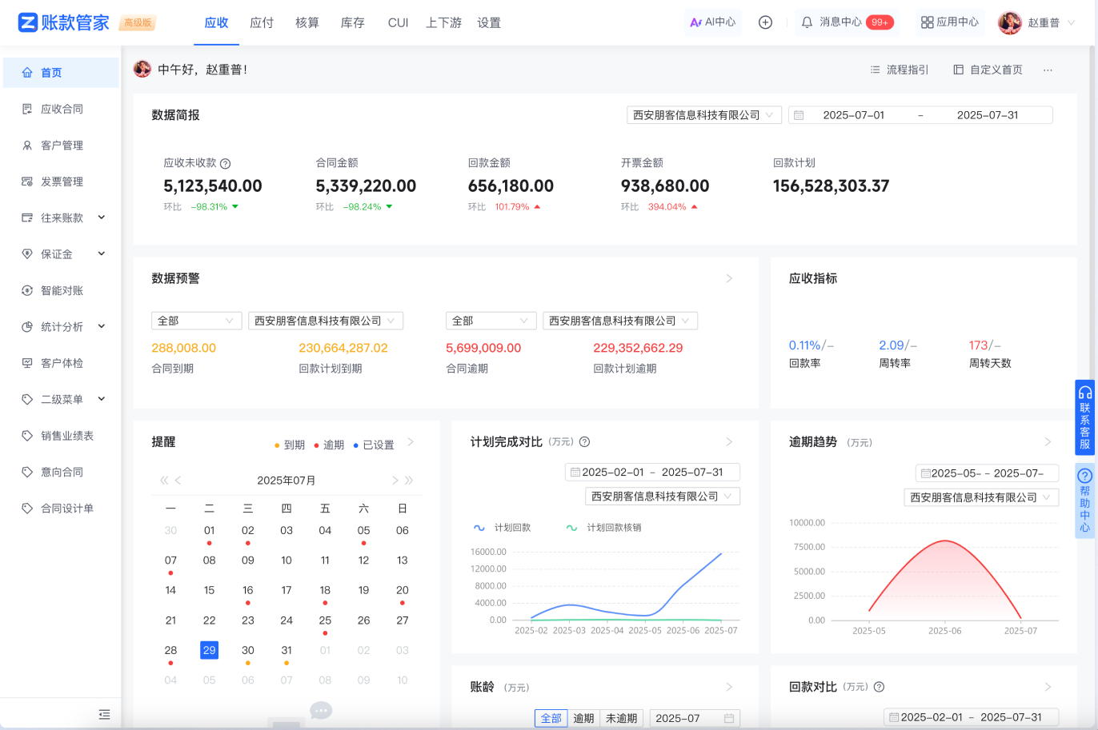Click the help icon beside 应收未收款
The height and width of the screenshot is (730, 1098).
coord(226,163)
